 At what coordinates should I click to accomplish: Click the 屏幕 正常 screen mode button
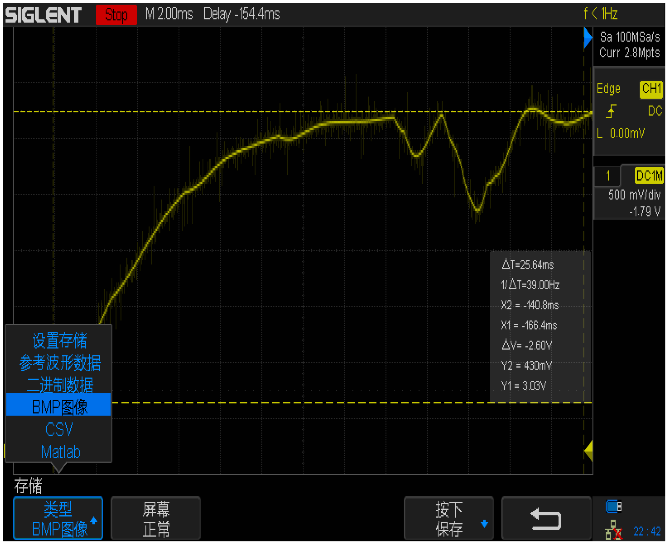click(x=156, y=518)
